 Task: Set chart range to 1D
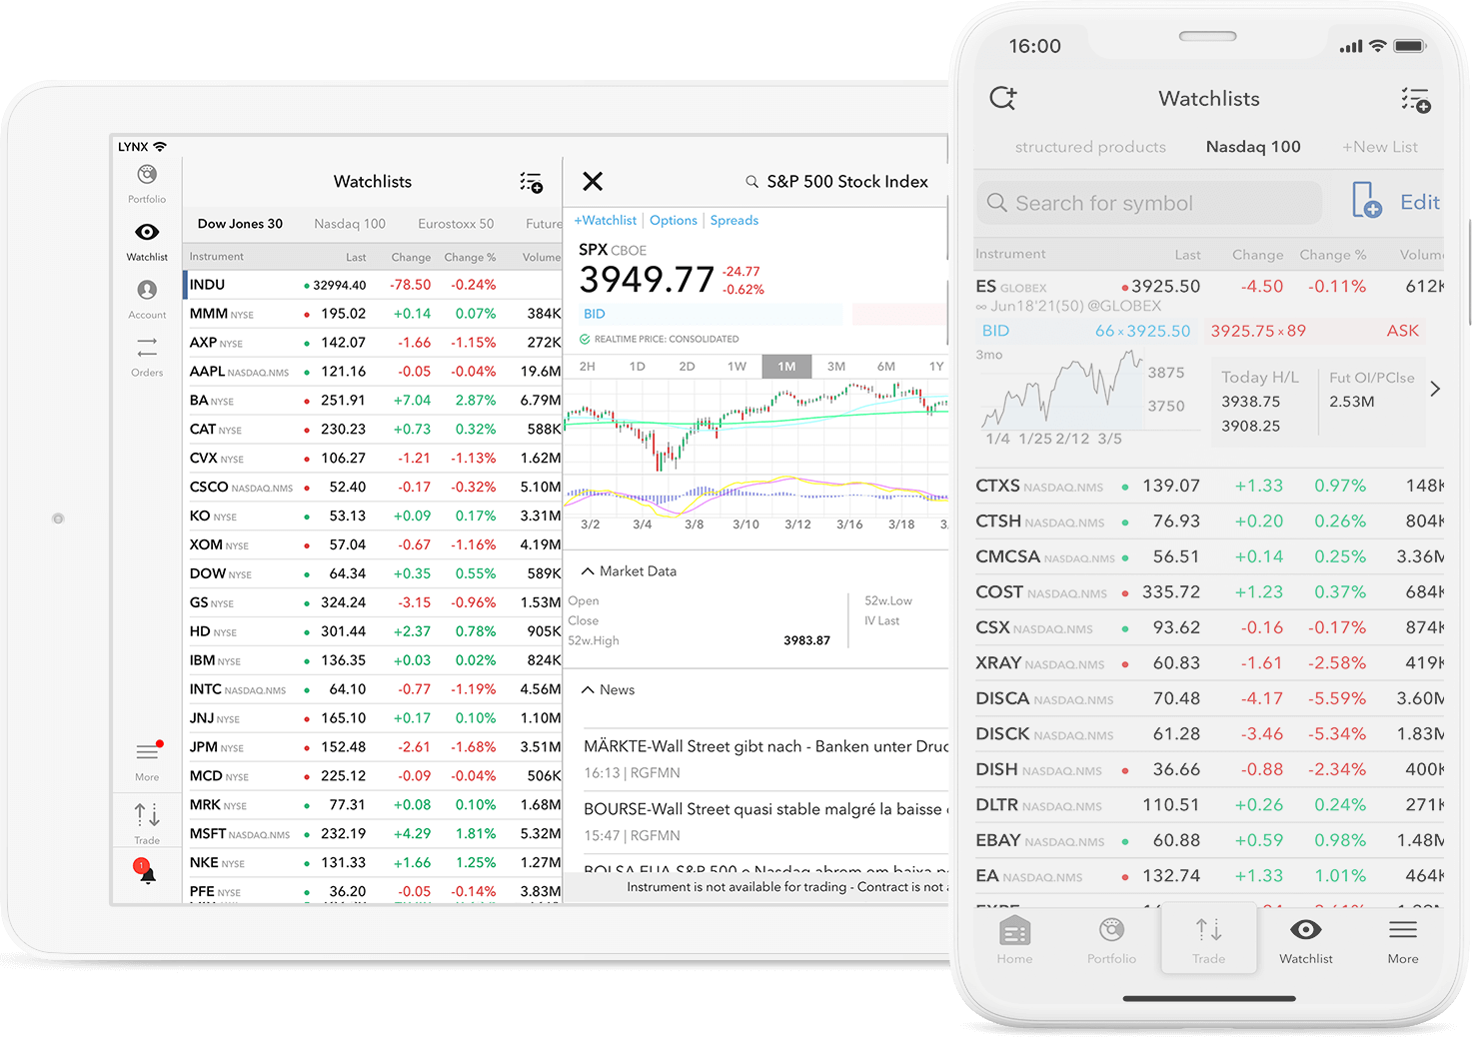[x=637, y=367]
